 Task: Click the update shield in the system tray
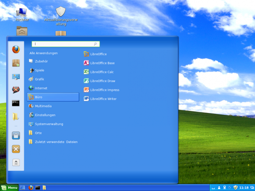pyautogui.click(x=235, y=187)
